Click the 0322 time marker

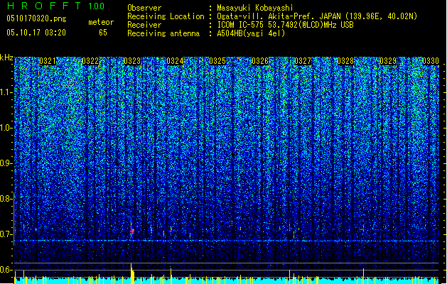90,61
